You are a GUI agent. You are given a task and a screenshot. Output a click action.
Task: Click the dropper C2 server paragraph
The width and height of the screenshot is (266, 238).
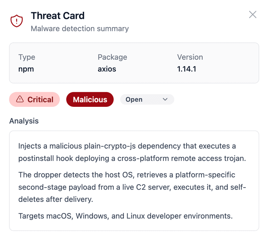click(132, 187)
